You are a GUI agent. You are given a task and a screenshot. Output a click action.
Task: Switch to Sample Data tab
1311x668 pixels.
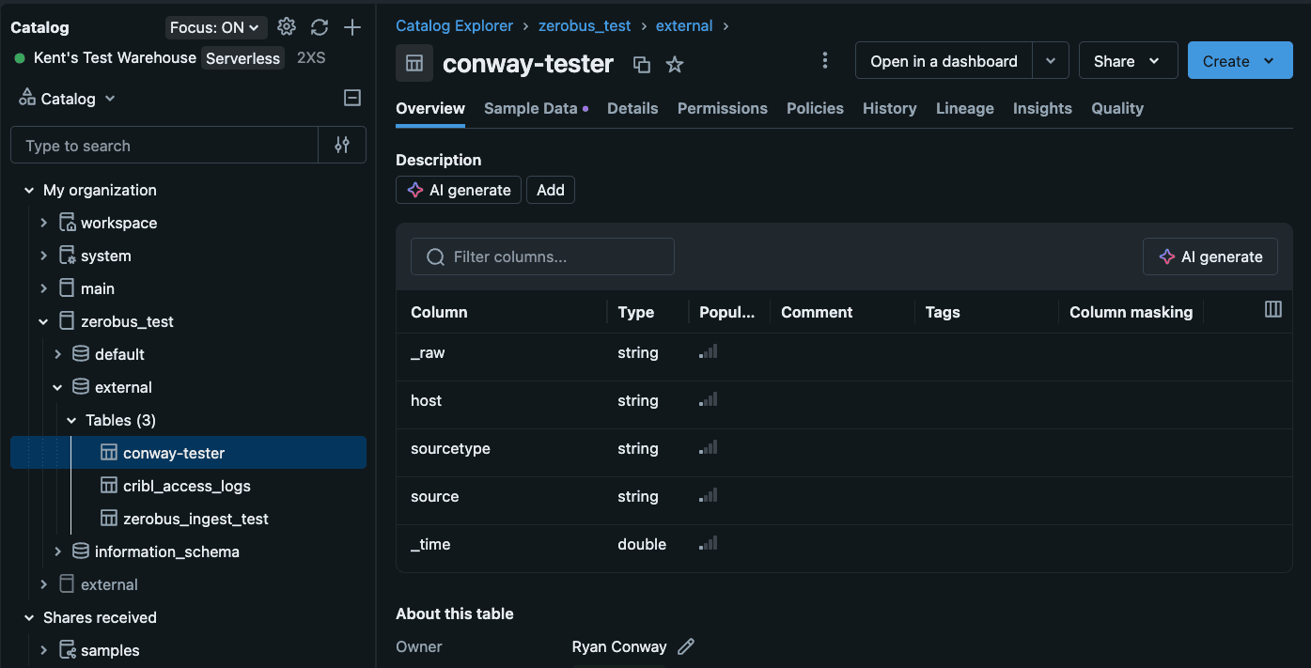pos(536,108)
